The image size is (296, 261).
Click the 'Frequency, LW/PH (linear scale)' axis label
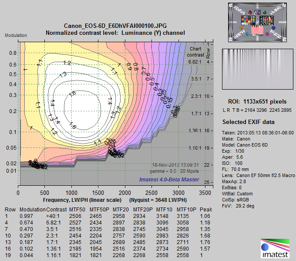(82, 200)
